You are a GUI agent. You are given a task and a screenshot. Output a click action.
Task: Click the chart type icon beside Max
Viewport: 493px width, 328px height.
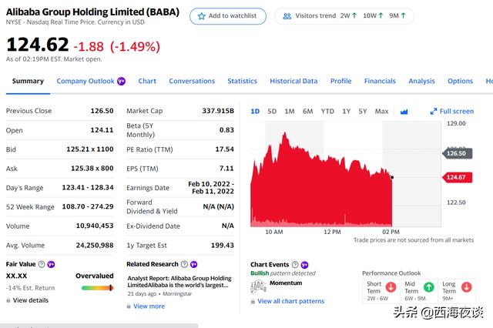pyautogui.click(x=404, y=112)
